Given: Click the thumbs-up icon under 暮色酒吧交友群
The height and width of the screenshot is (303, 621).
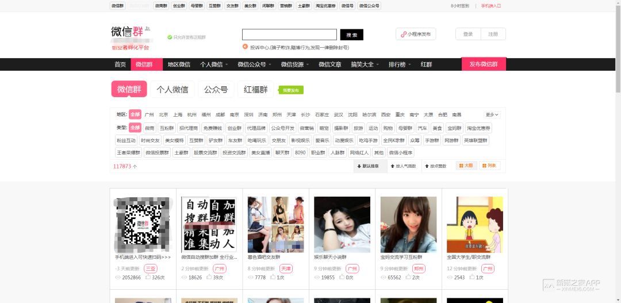Looking at the screenshot, I should pos(273,277).
